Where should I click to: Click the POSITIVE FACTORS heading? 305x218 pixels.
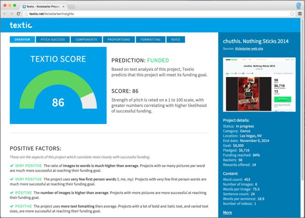[x=35, y=149]
